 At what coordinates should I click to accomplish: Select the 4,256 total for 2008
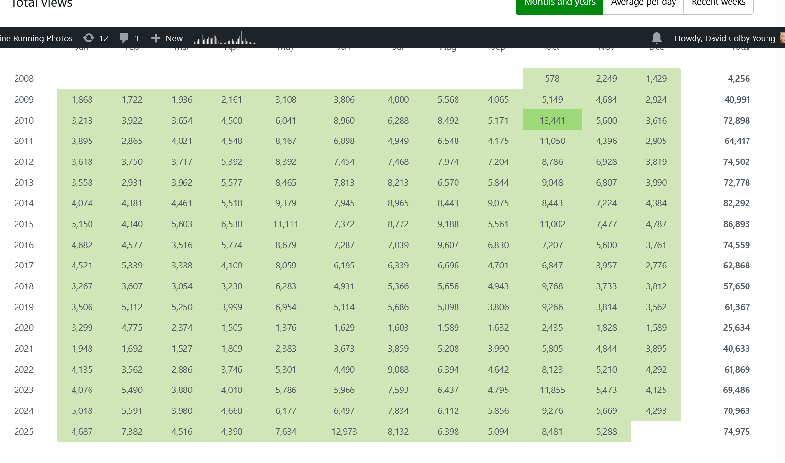(x=738, y=79)
